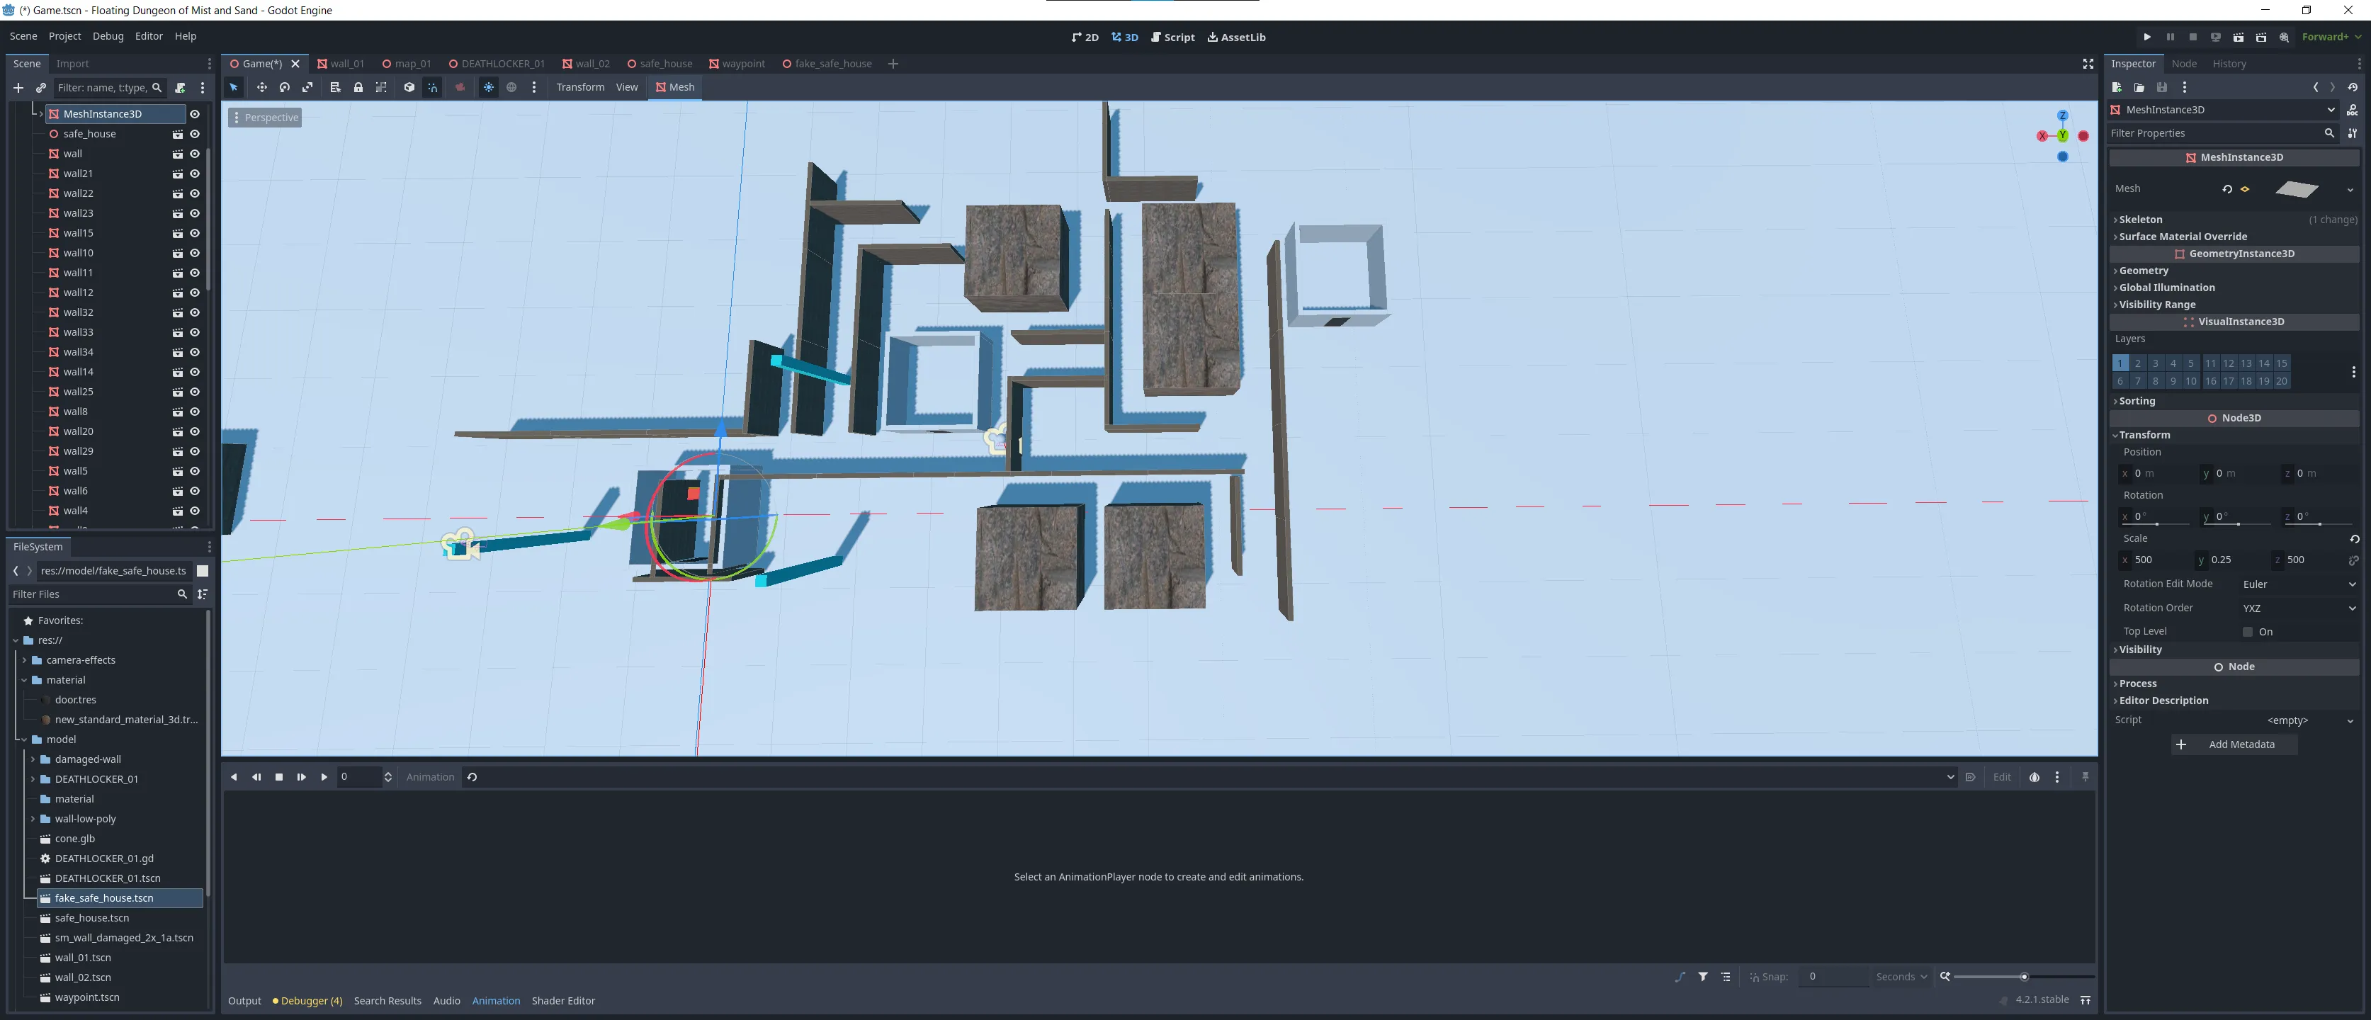Open the Rotation Order YXZ dropdown

click(x=2297, y=608)
